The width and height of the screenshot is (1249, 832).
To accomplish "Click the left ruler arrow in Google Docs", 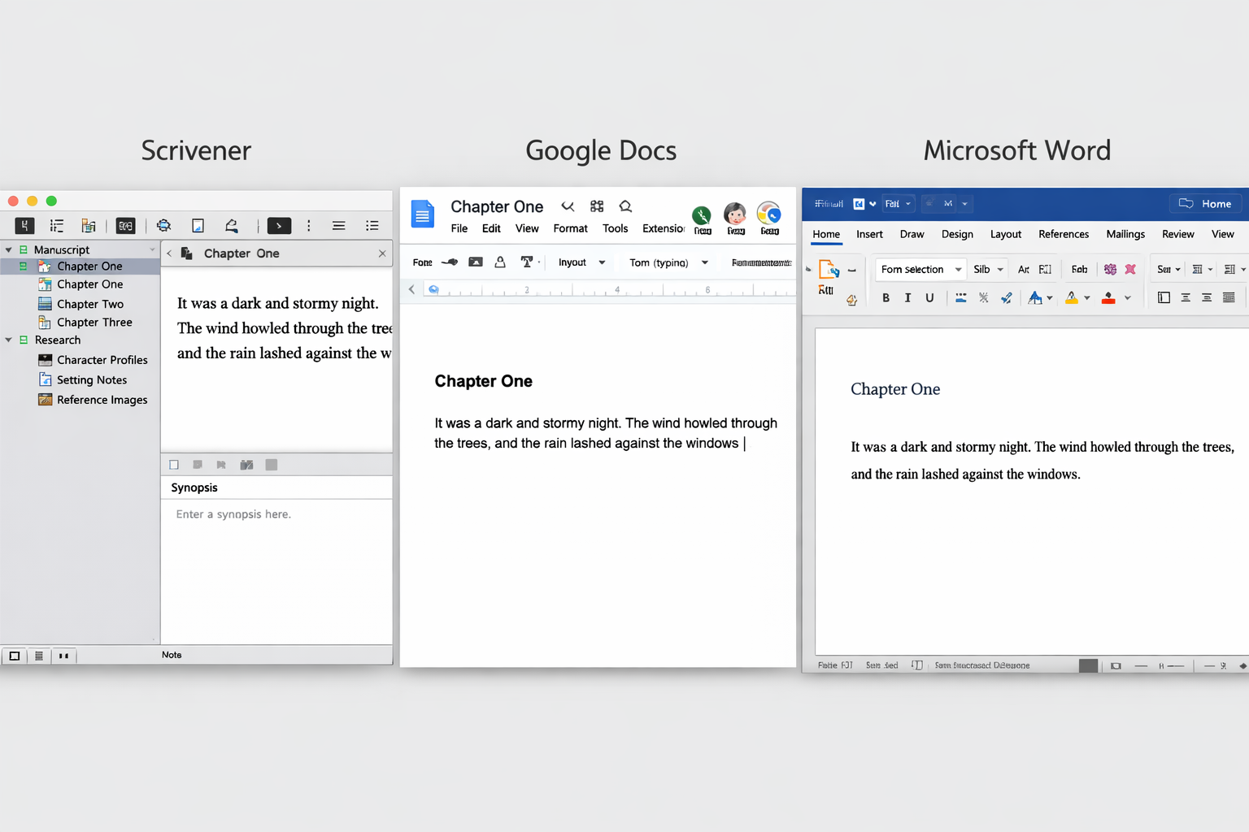I will coord(412,289).
